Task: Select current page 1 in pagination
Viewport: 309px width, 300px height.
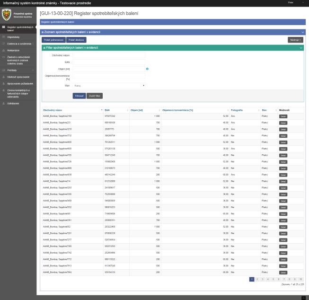Action: coord(252,279)
